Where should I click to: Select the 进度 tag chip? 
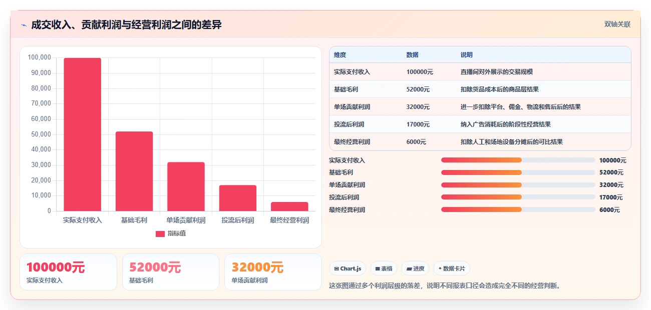click(x=415, y=268)
